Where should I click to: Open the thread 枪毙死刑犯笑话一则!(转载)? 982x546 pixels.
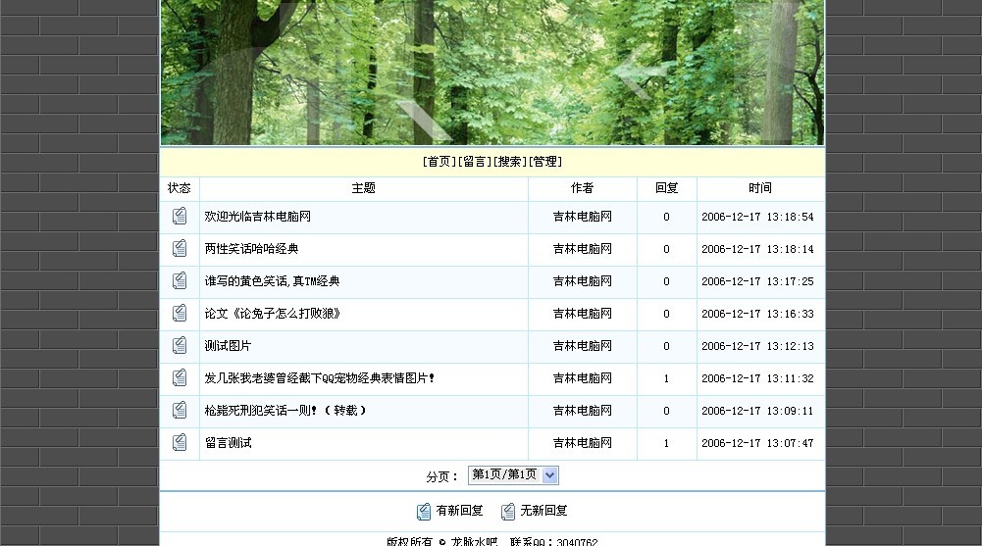coord(285,411)
